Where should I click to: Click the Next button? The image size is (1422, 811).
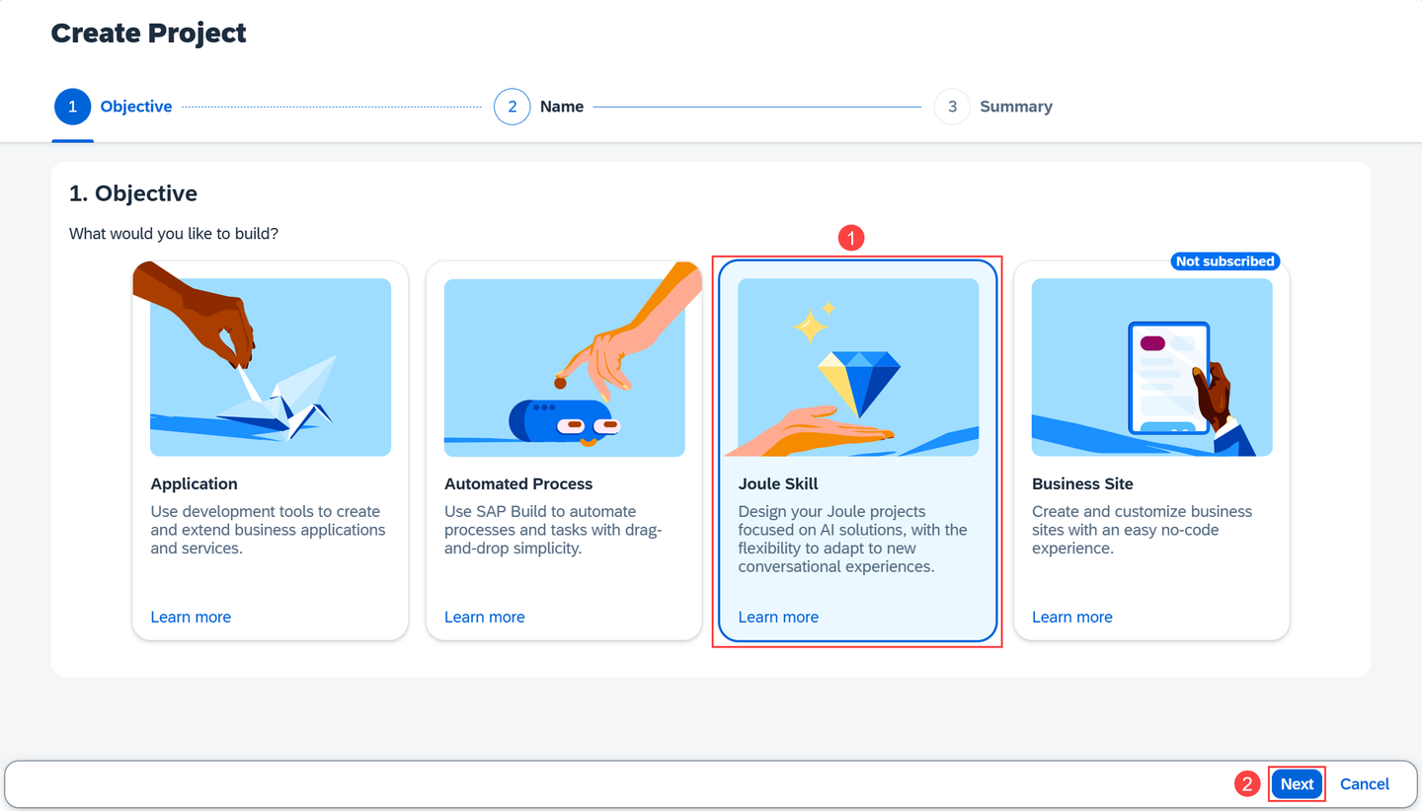pyautogui.click(x=1297, y=784)
